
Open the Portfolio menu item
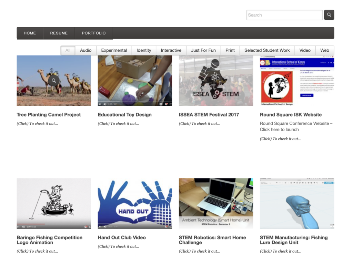pos(94,33)
